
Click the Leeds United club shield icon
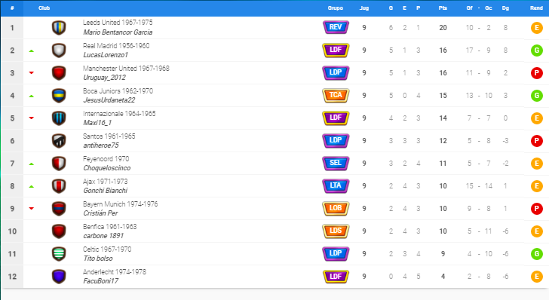[x=59, y=28]
